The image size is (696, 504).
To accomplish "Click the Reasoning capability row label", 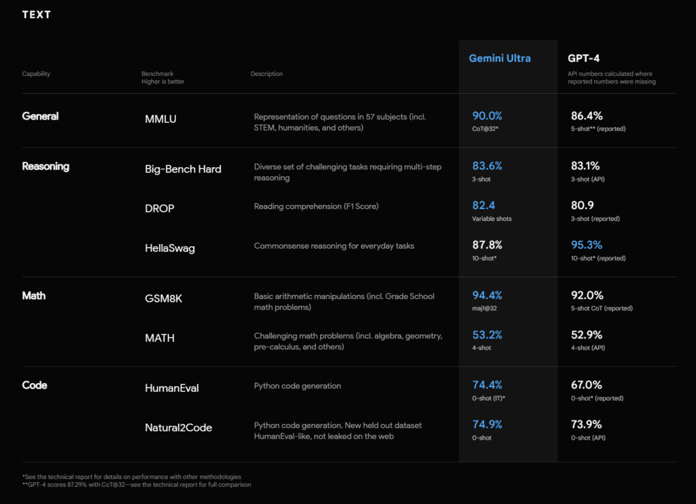I will 46,166.
